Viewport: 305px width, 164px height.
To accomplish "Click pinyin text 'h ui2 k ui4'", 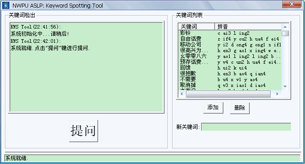I will pyautogui.click(x=232, y=68).
